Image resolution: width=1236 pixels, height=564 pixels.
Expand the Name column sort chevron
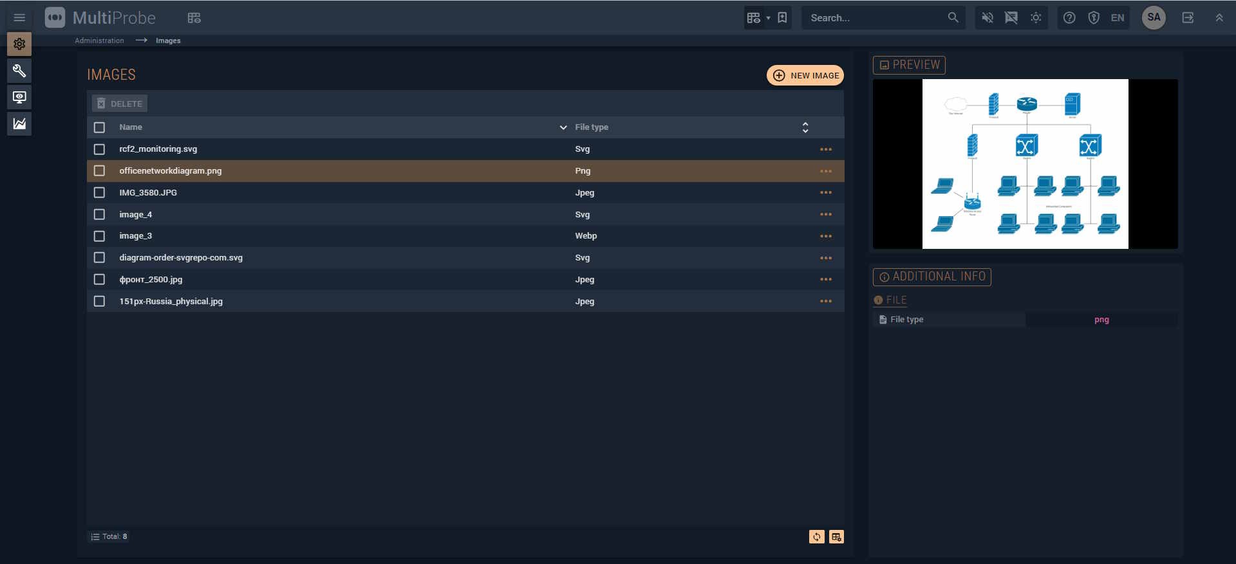coord(563,127)
